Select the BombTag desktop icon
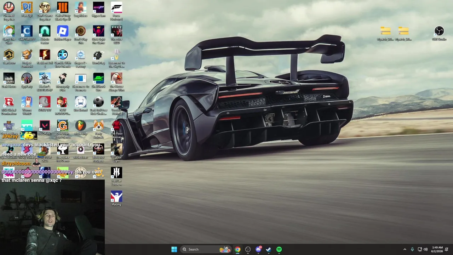Screen dimensions: 453x255 click(x=98, y=57)
